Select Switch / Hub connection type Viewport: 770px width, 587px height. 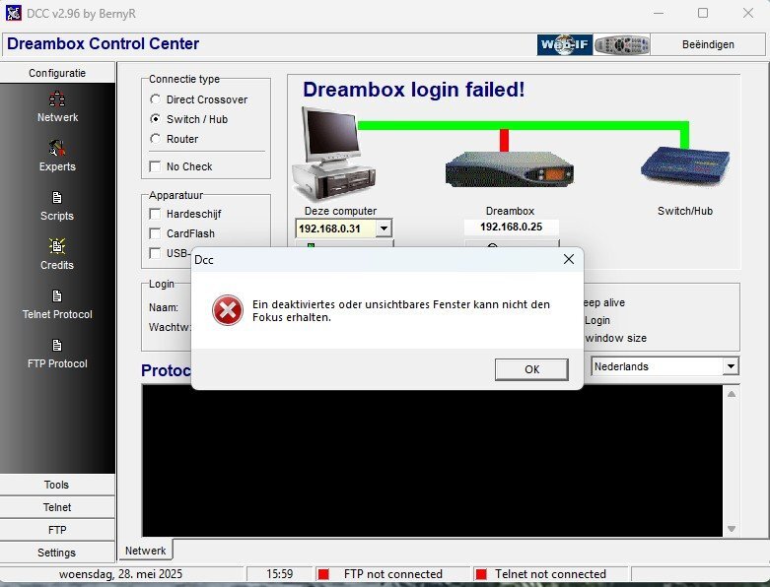[155, 119]
